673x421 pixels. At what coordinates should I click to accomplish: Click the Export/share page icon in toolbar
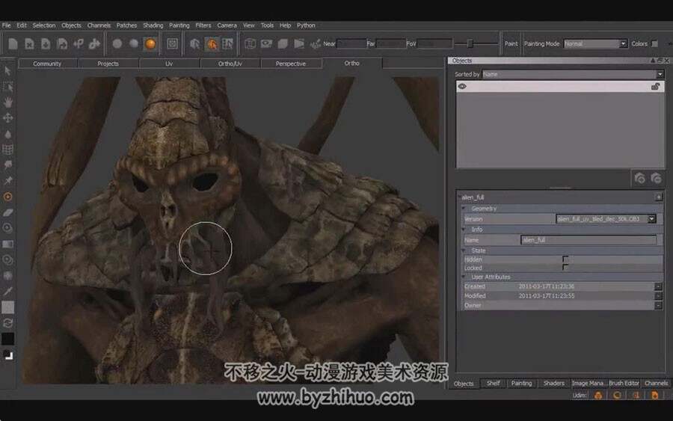point(62,44)
